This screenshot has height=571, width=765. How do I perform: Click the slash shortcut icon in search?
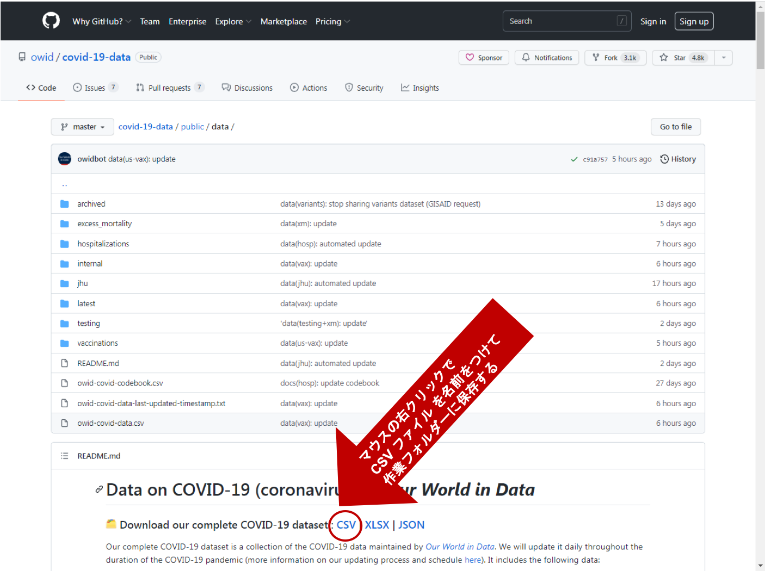point(621,21)
